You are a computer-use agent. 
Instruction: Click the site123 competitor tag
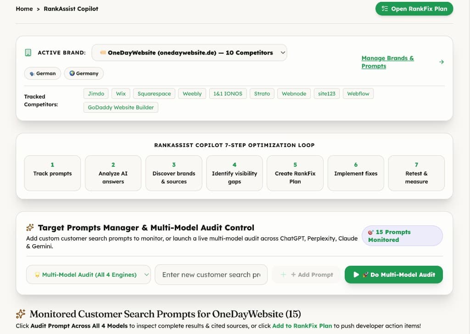[327, 93]
